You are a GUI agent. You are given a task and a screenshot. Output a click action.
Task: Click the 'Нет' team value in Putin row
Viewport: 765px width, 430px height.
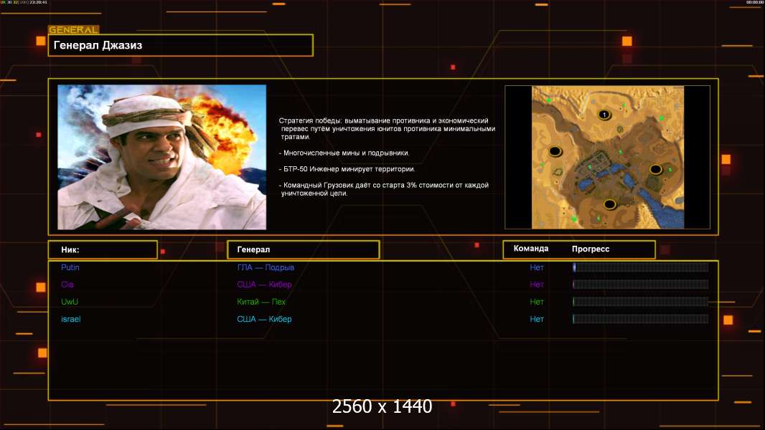(x=537, y=267)
